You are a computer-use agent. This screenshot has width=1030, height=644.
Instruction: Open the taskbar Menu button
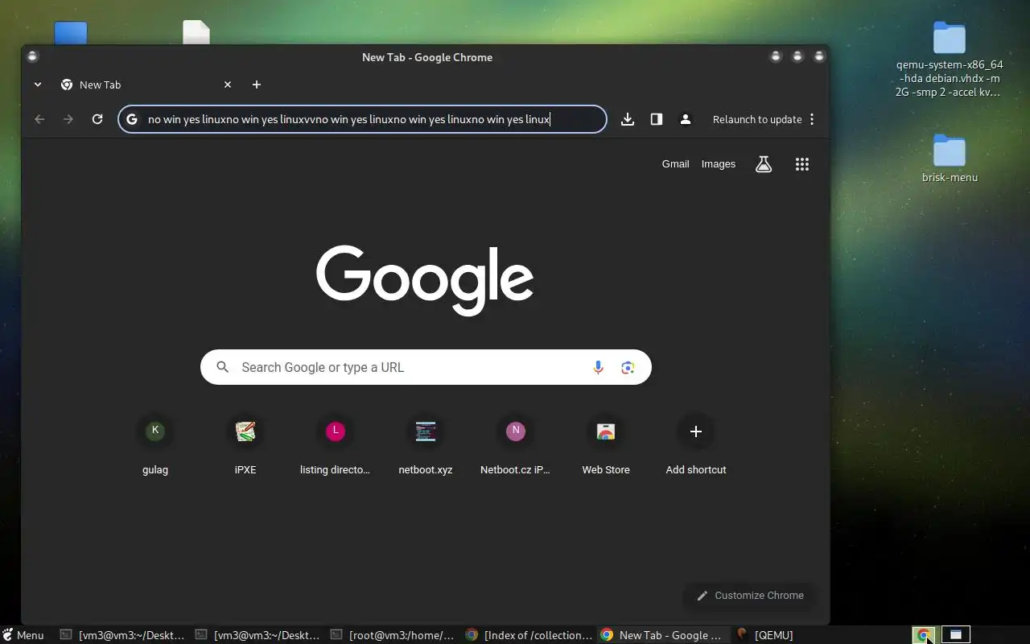[23, 635]
